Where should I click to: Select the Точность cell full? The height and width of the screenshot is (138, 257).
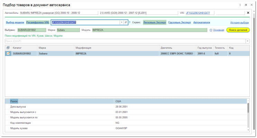tap(220, 53)
